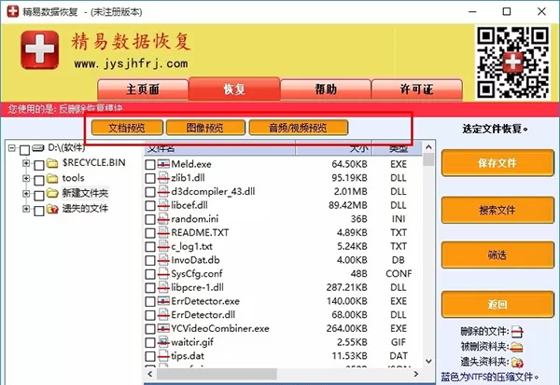Sort by the 类型 column header
This screenshot has height=385, width=560.
[x=398, y=148]
